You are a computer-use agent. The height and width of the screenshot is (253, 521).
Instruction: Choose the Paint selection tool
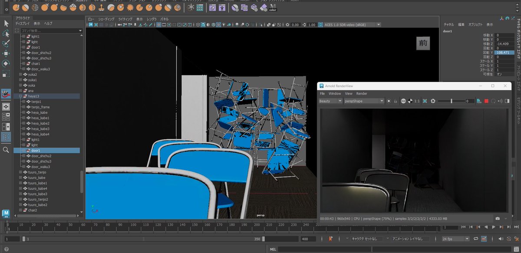pyautogui.click(x=6, y=43)
